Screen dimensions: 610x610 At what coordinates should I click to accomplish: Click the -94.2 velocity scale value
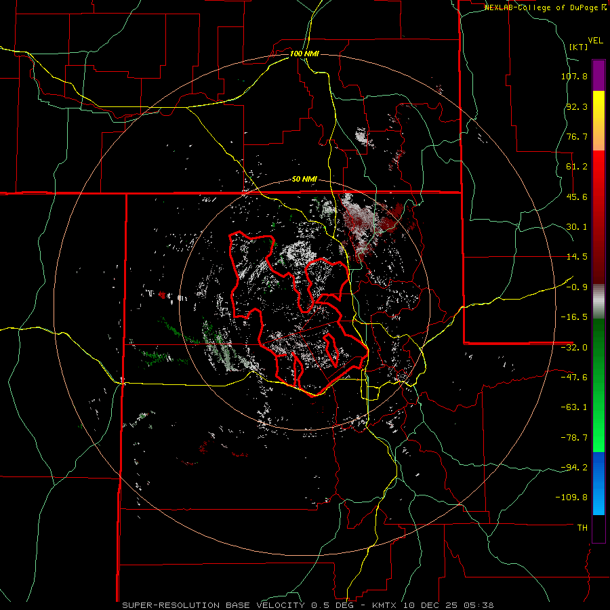[x=574, y=467]
